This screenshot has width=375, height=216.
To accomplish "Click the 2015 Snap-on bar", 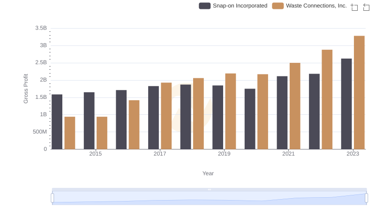I will [x=89, y=121].
